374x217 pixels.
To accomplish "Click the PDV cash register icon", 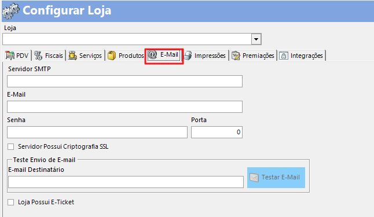I will [10, 56].
